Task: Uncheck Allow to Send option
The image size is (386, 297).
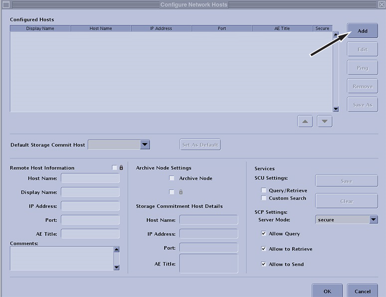Action: pyautogui.click(x=264, y=264)
